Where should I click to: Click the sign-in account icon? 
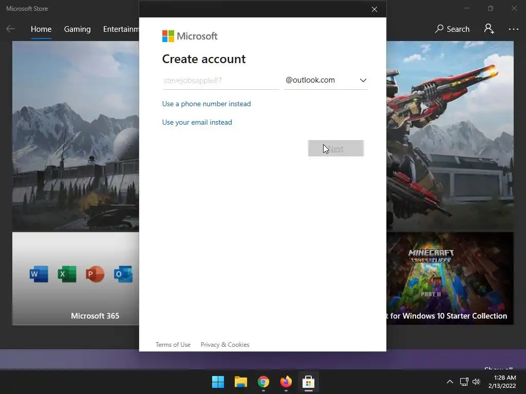pos(489,29)
